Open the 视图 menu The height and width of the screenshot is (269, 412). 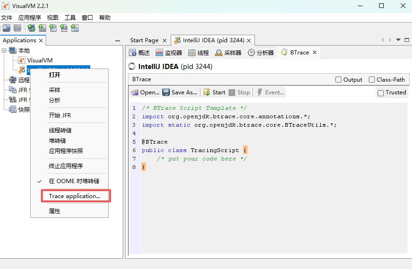(x=53, y=17)
